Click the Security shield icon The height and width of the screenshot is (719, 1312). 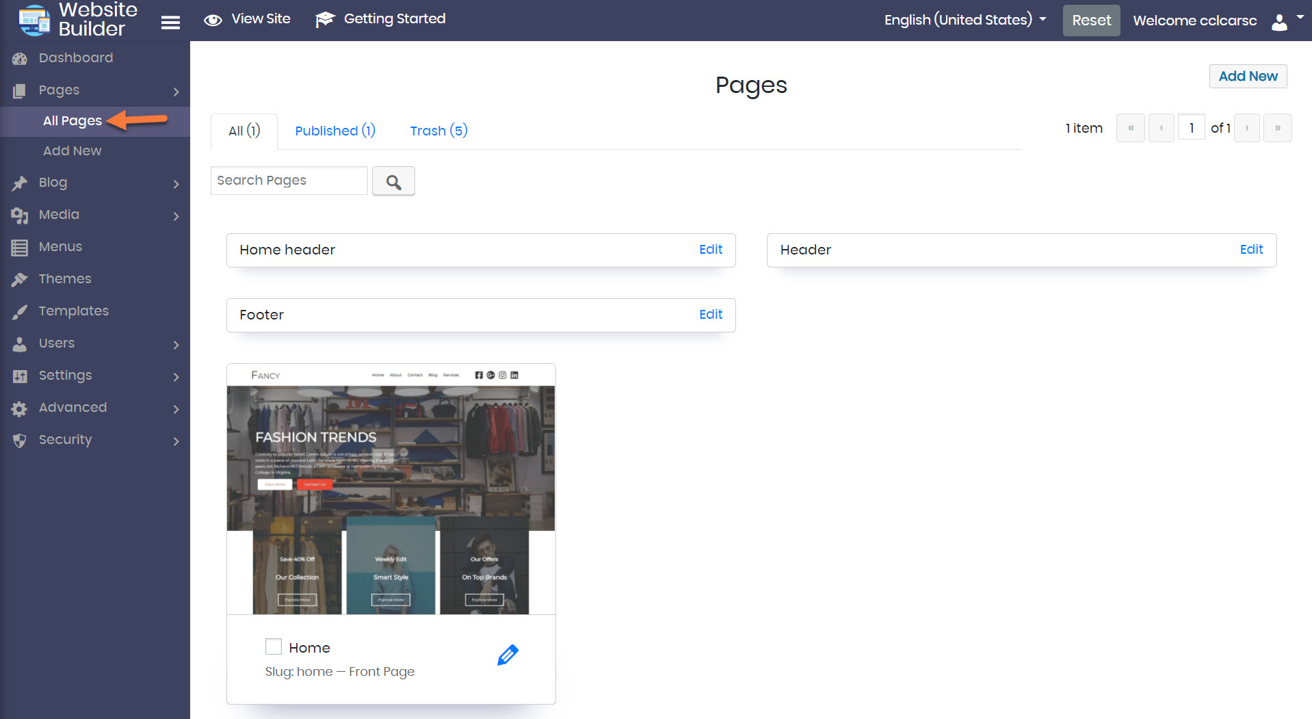[x=20, y=440]
